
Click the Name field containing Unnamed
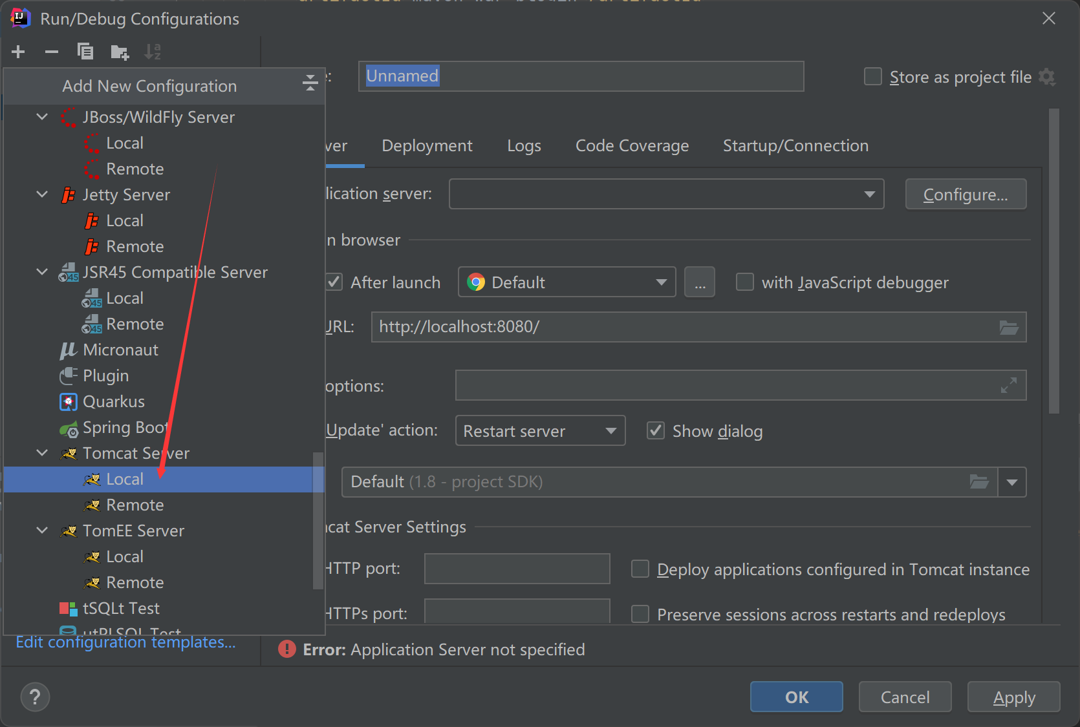tap(581, 76)
